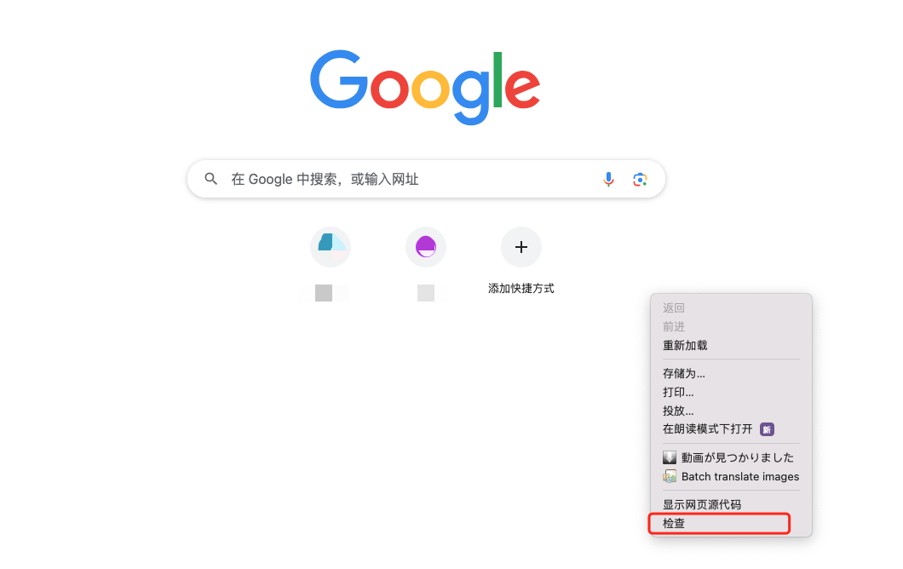Open the first blue shortcut tile

[331, 247]
